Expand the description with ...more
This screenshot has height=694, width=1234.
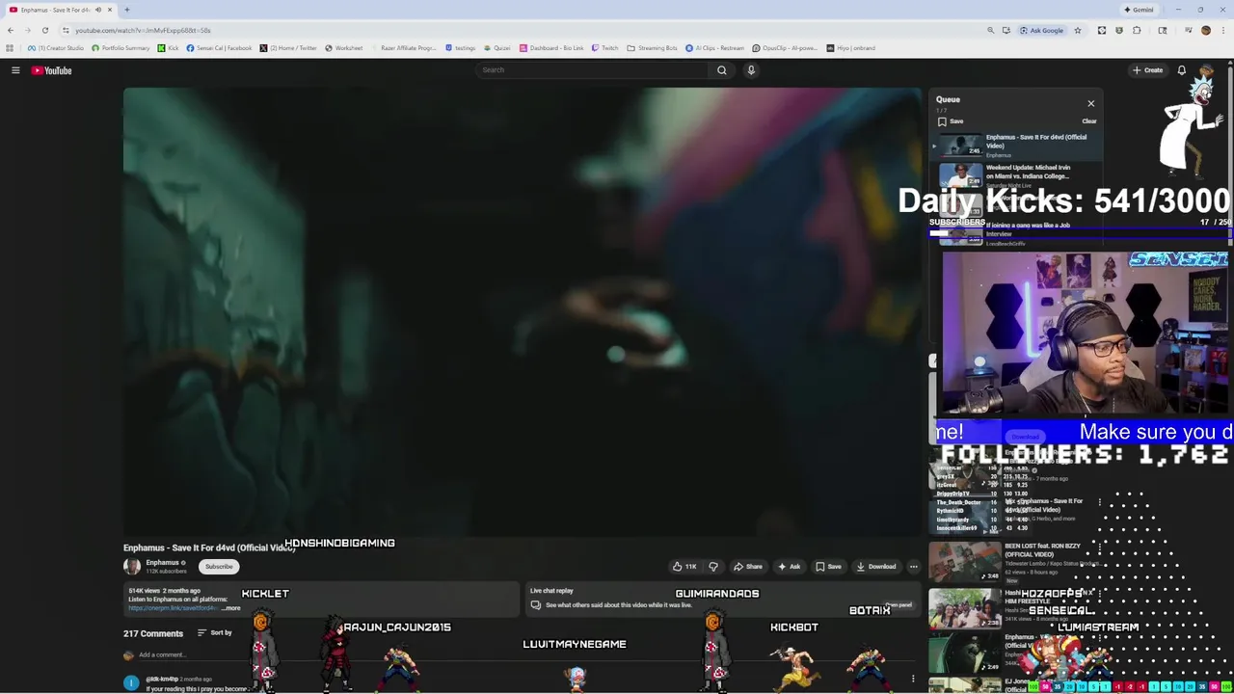click(231, 608)
